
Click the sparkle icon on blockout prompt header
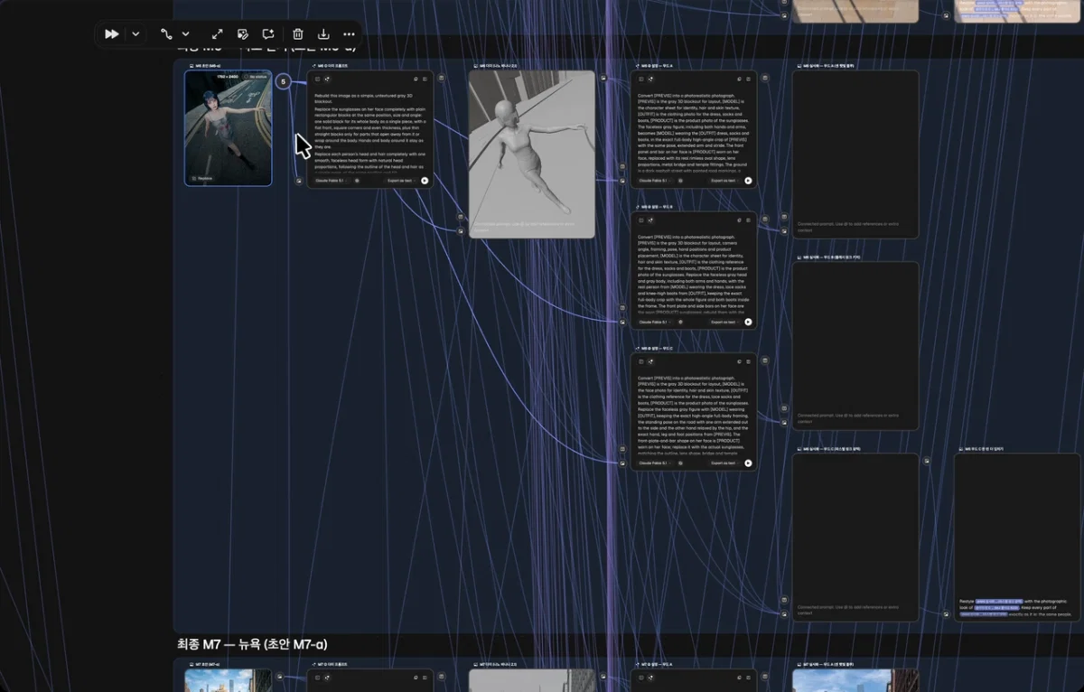327,79
